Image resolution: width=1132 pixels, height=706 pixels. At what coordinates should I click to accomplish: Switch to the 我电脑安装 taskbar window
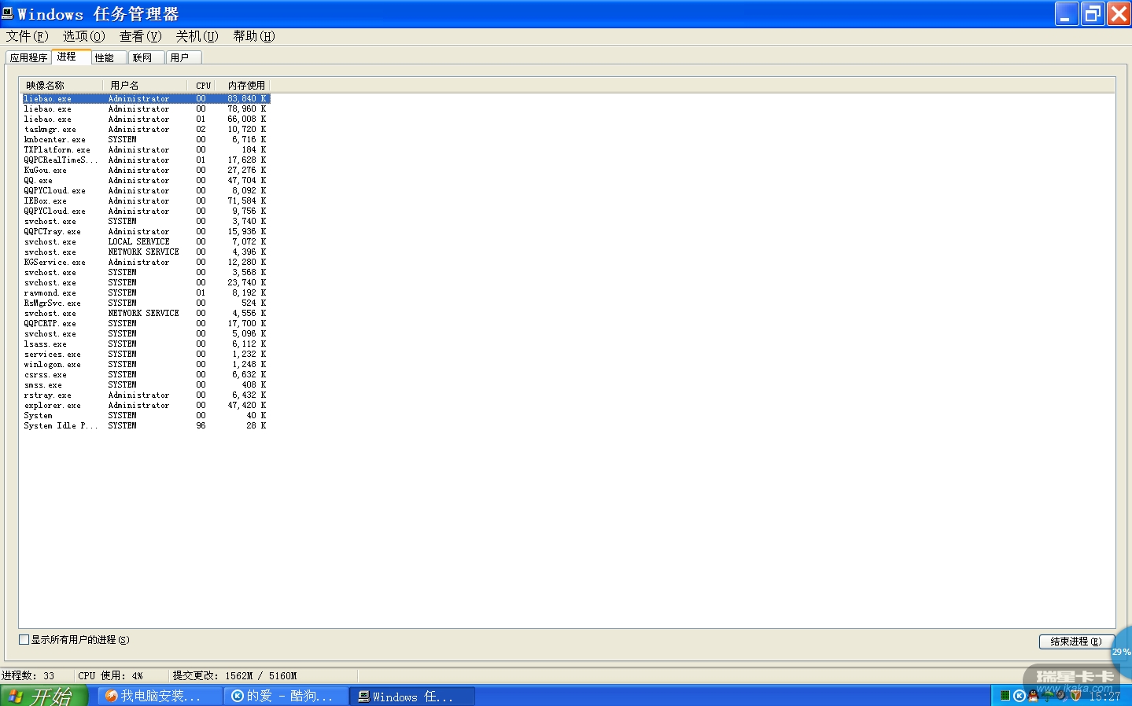160,696
